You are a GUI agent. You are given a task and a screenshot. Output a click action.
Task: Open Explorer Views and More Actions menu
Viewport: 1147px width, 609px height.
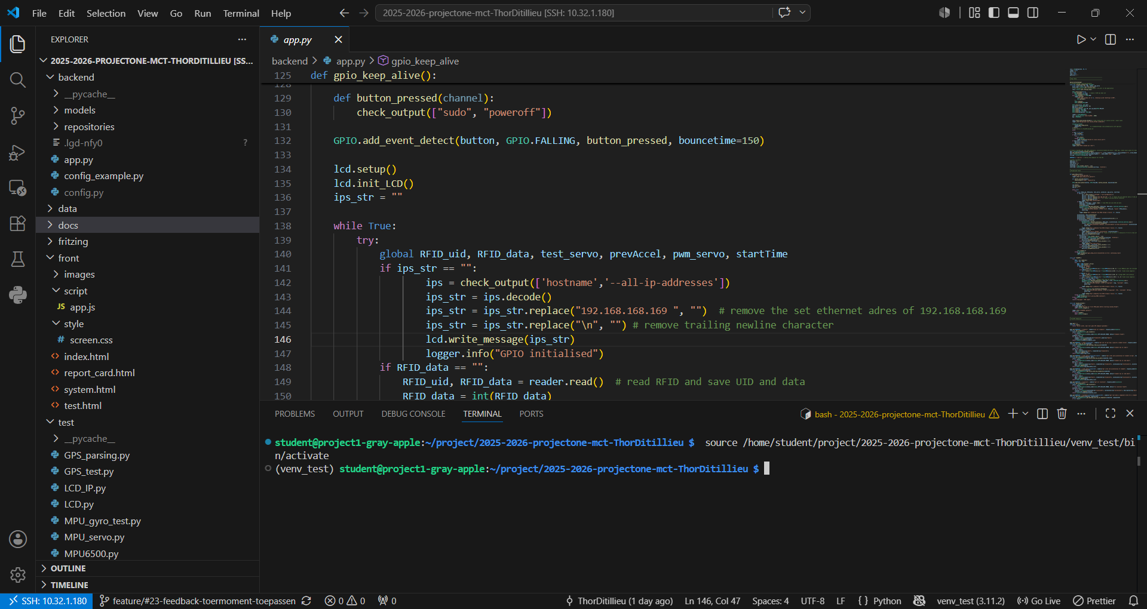[242, 39]
